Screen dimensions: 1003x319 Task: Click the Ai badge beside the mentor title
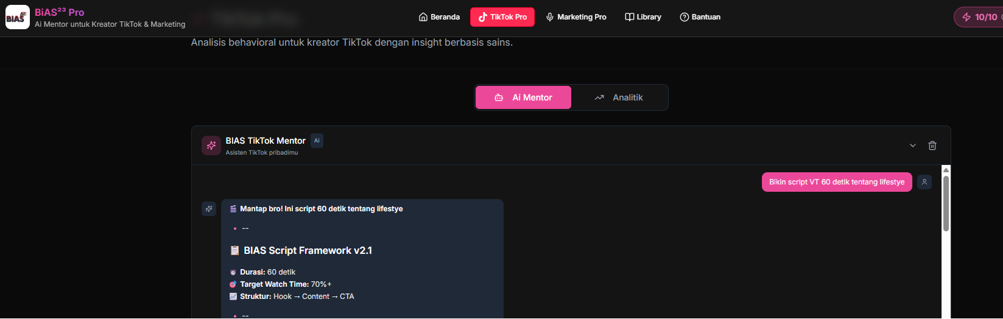click(317, 141)
